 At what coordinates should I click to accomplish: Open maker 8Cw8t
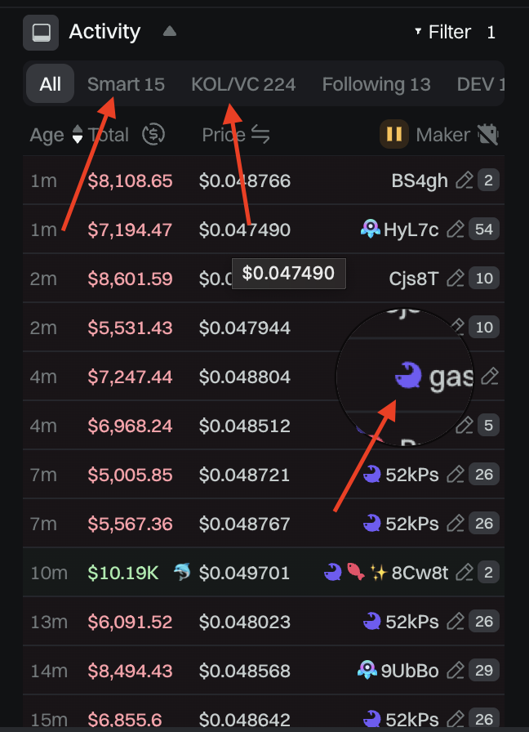(x=420, y=573)
